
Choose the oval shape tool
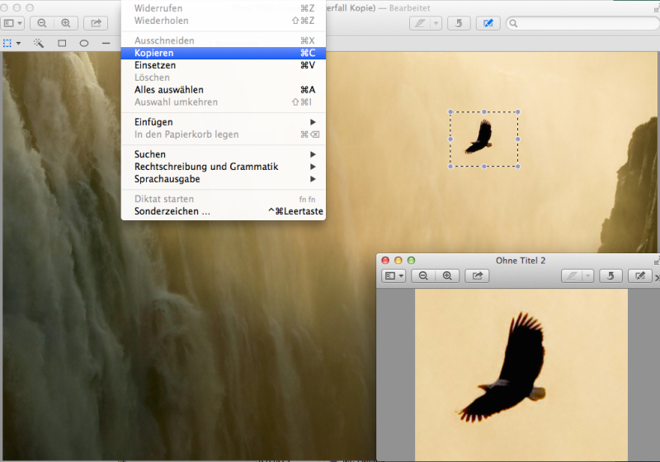point(84,42)
